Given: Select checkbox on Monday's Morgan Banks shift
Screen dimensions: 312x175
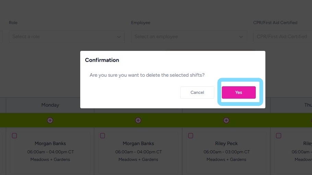Looking at the screenshot, I should pos(14,136).
